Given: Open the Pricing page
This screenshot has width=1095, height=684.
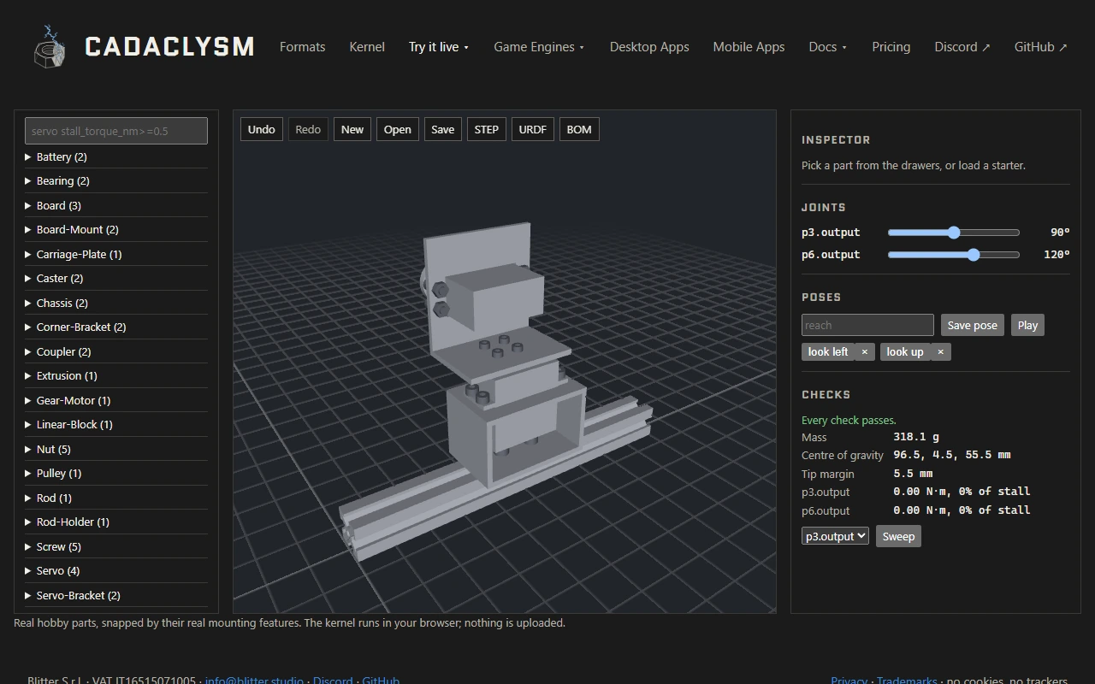Looking at the screenshot, I should click(891, 47).
